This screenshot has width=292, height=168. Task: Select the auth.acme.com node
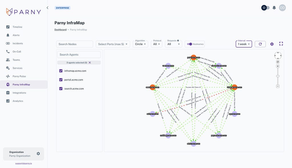pyautogui.click(x=153, y=114)
